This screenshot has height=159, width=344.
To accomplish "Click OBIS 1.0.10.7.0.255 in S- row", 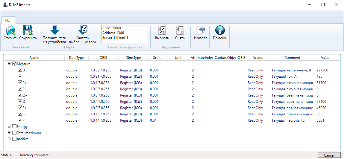I will coord(101,114).
